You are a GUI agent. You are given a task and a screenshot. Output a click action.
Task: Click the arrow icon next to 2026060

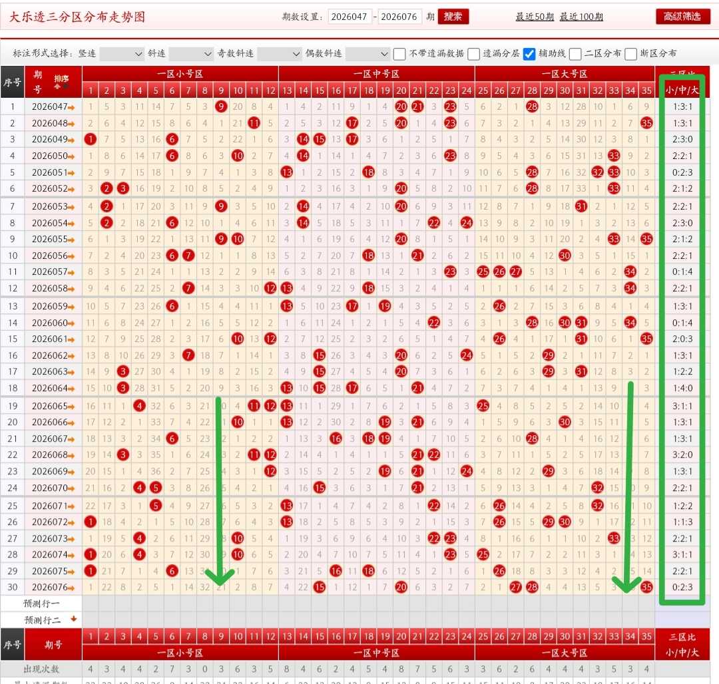(71, 323)
